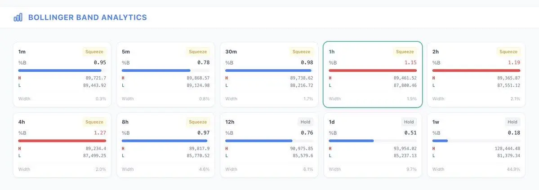Click the red %B value 1.27
Screen dimensions: 539x190
[100, 133]
